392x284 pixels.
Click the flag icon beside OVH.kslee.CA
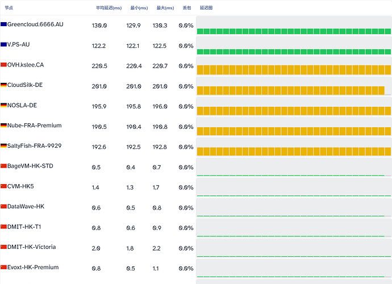[3, 65]
